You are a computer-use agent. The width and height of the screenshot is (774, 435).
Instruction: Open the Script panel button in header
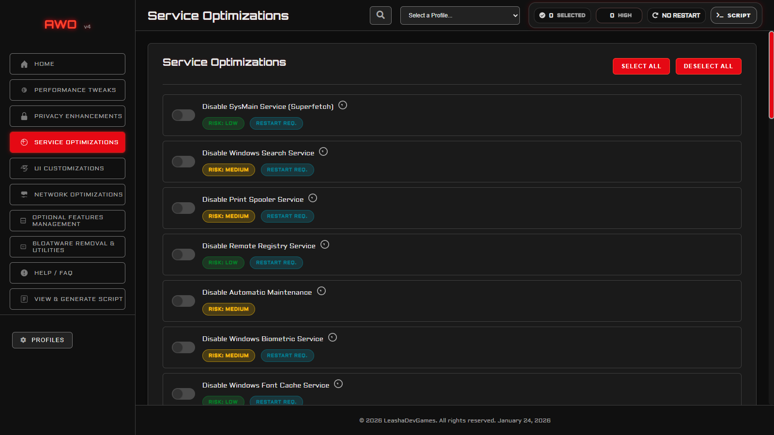coord(733,15)
